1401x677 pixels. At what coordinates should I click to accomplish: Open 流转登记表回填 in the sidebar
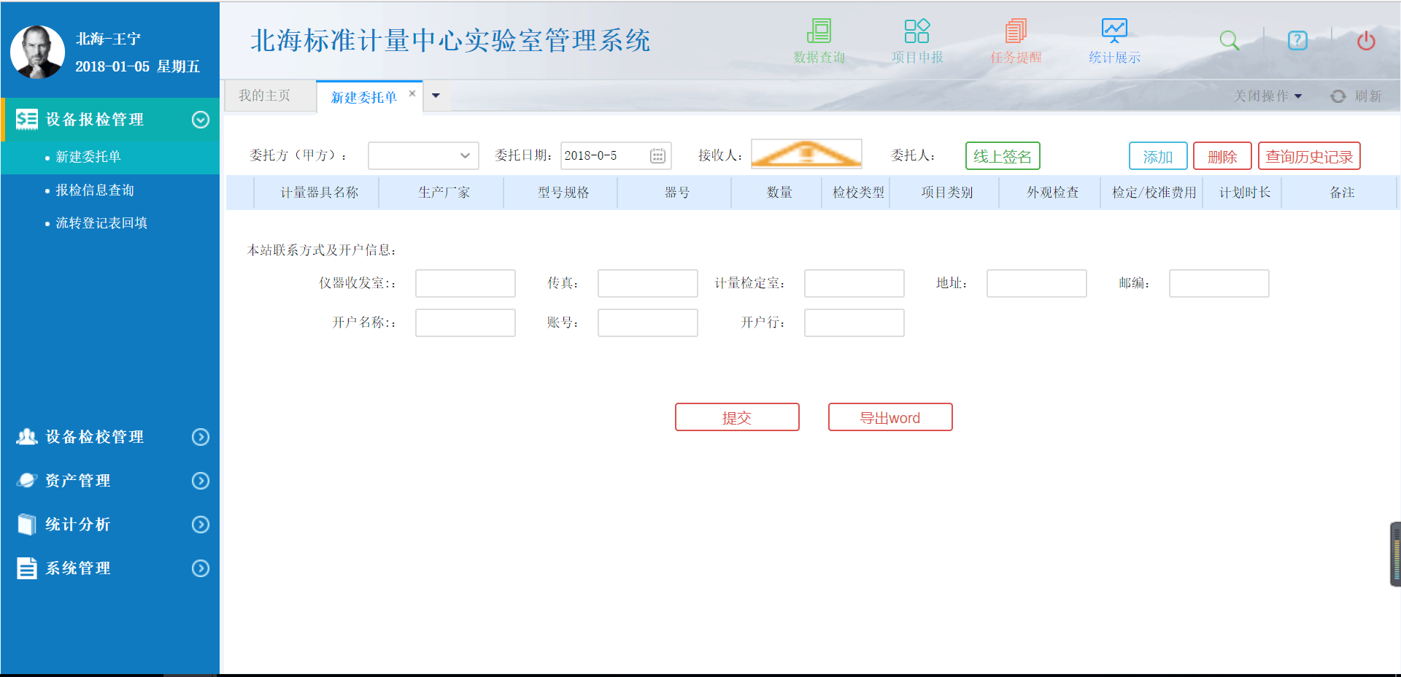(101, 223)
